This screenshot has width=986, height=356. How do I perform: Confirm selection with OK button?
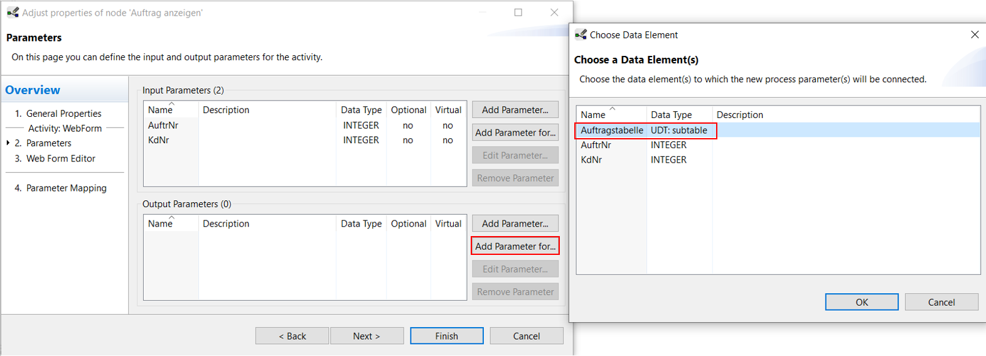(862, 302)
